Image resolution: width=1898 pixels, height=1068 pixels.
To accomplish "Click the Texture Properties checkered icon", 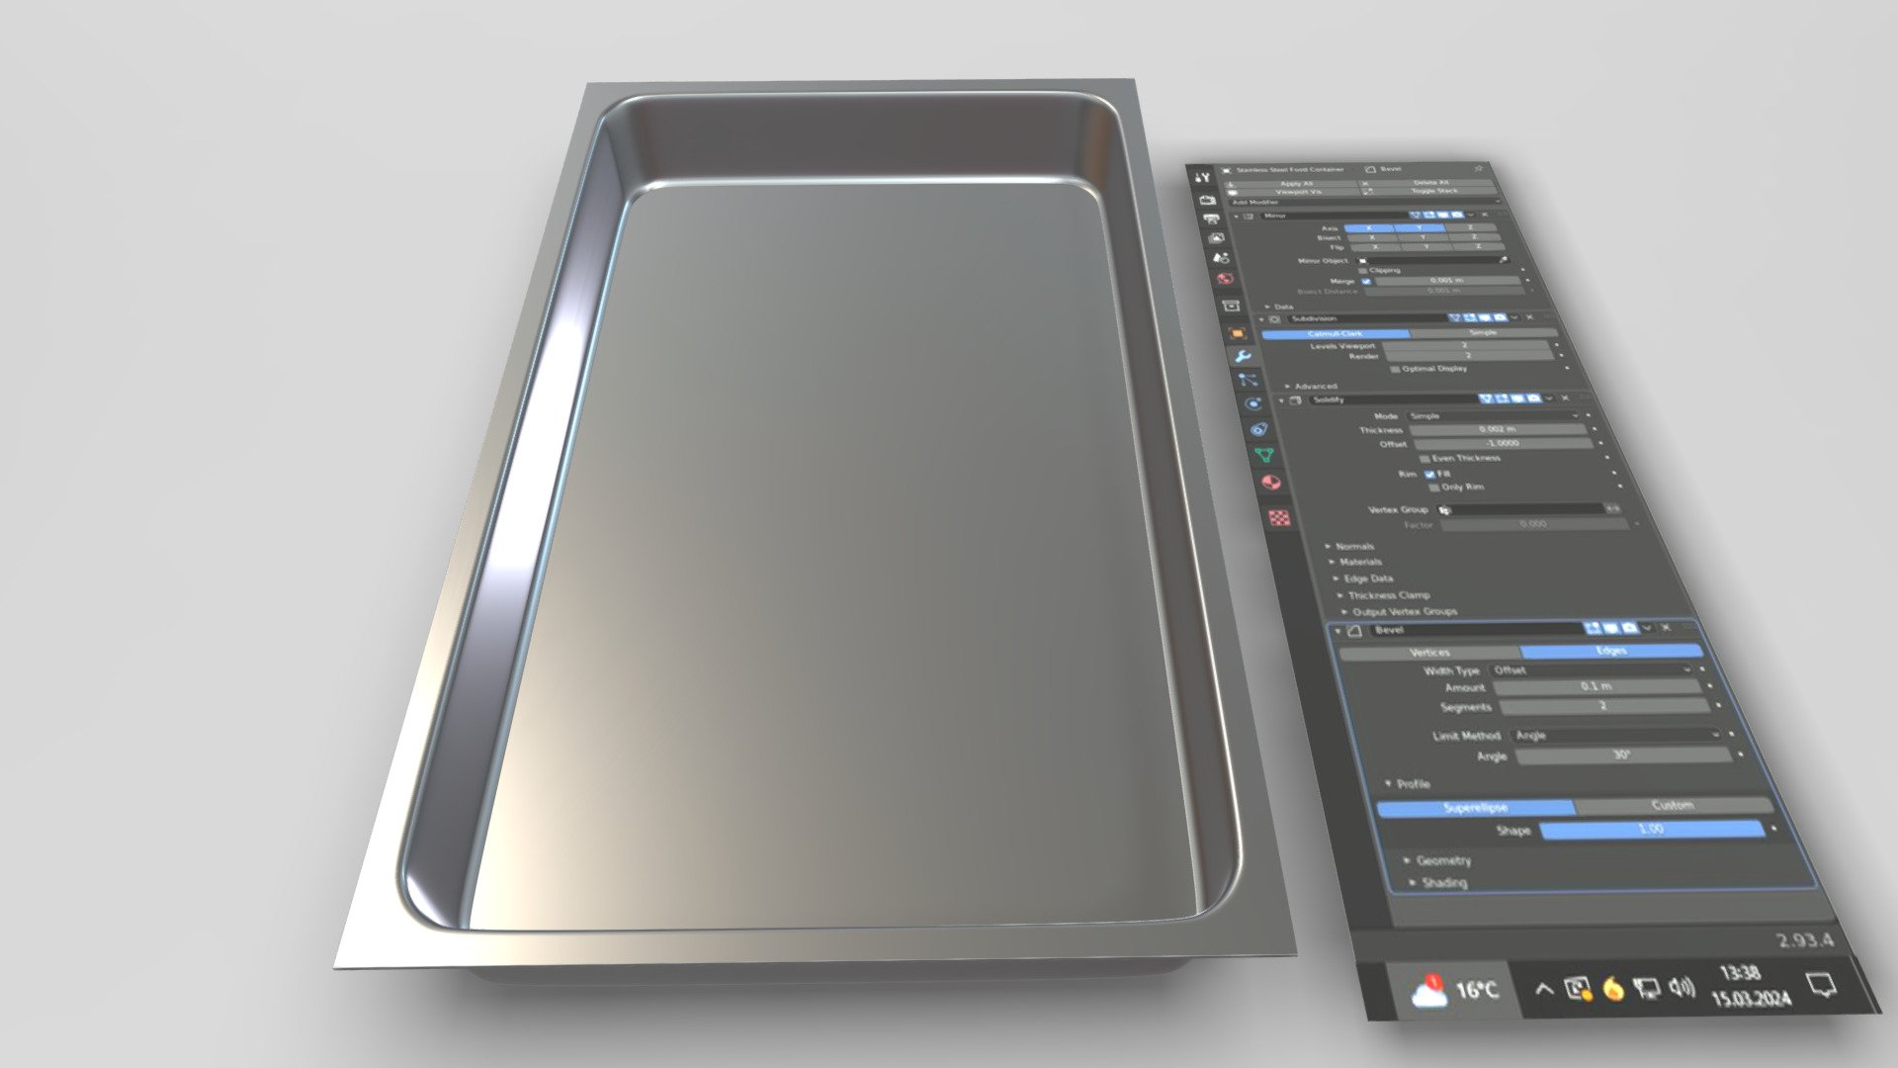I will pyautogui.click(x=1276, y=511).
